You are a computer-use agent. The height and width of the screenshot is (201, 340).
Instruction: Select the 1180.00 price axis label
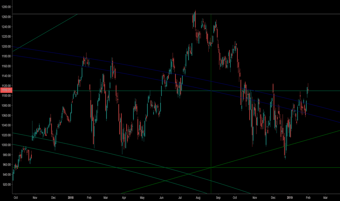point(6,56)
